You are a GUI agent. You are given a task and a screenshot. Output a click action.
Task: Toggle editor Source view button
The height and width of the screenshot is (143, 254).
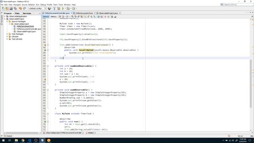point(46,17)
